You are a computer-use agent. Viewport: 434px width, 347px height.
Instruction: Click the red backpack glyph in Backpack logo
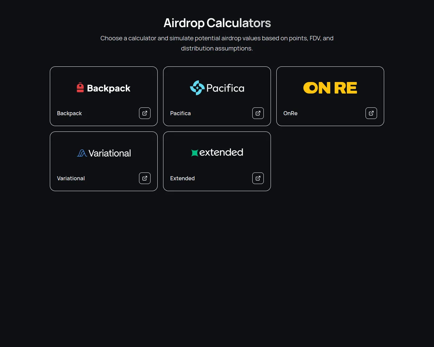(80, 87)
